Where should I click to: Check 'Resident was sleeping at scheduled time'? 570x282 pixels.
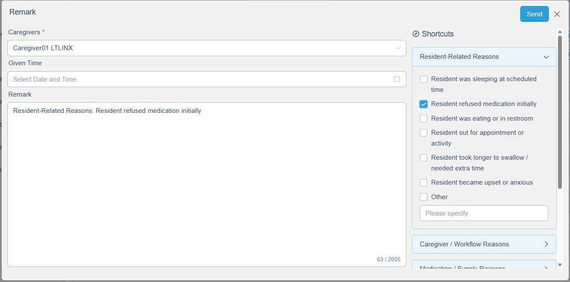[x=424, y=79]
